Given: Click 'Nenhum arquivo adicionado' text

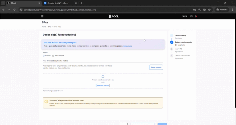Looking at the screenshot, I should click(x=53, y=91).
